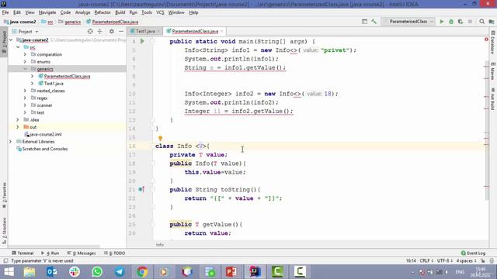
Task: Run with coverage icon
Action: click(461, 22)
